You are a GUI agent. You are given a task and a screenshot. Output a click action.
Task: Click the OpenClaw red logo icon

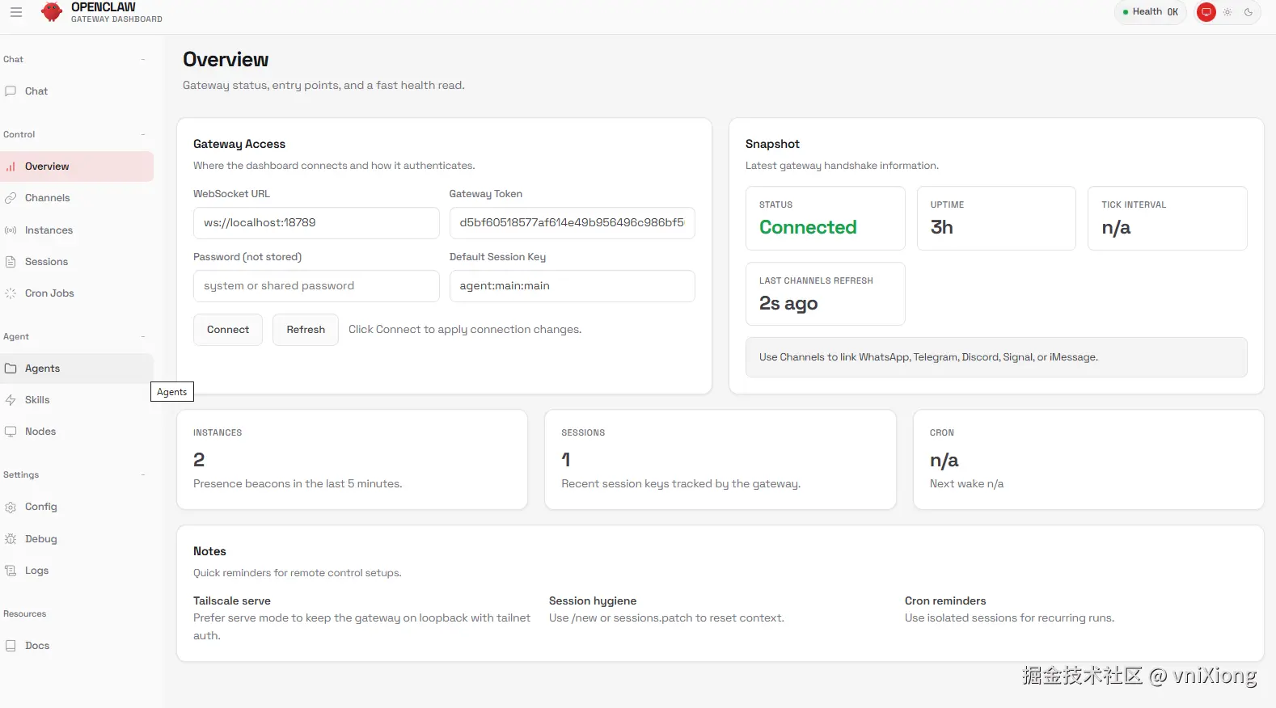[52, 12]
